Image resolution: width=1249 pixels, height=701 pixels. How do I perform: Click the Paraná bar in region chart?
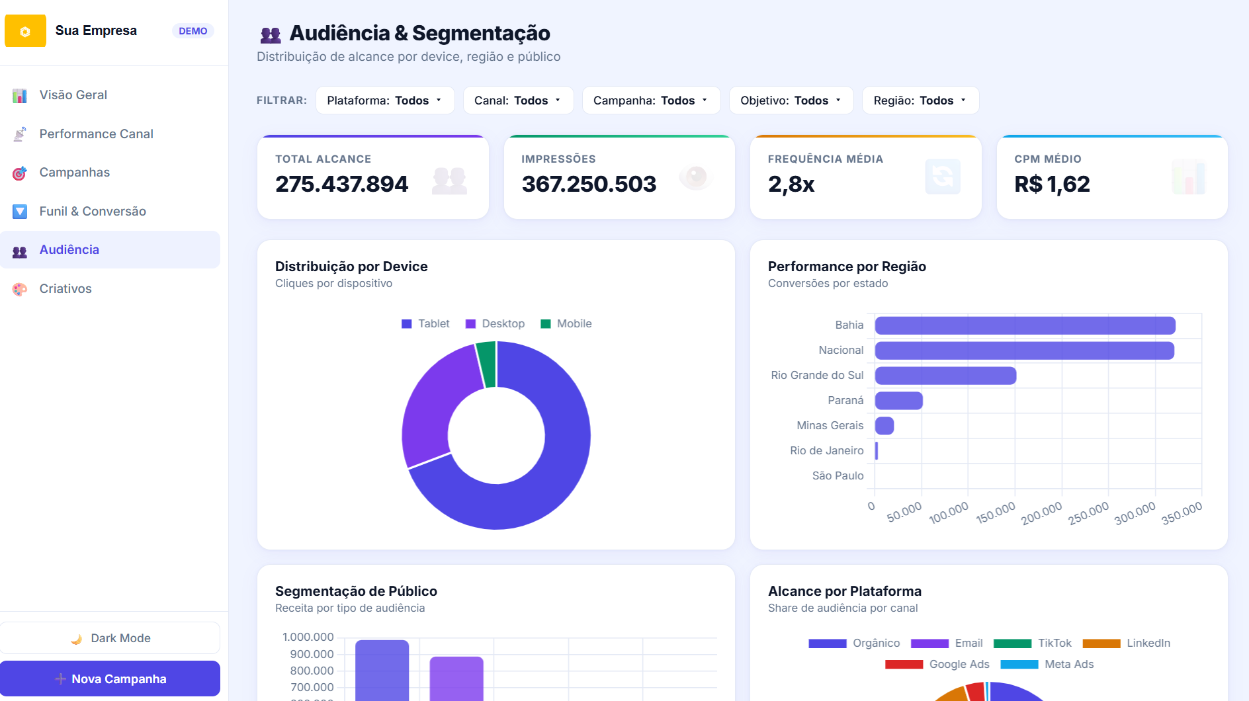tap(898, 401)
